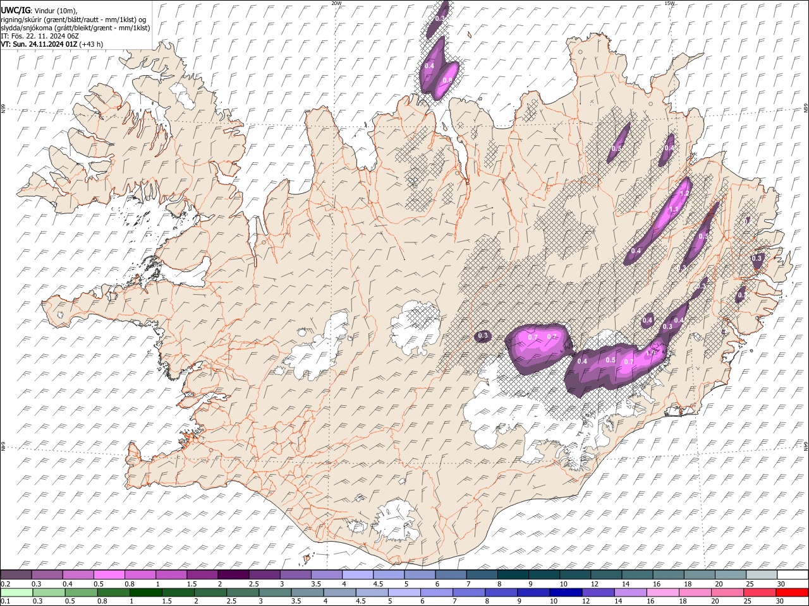Select the darkest green 1 swatch, bottom legend row
The width and height of the screenshot is (809, 606).
coord(146,592)
